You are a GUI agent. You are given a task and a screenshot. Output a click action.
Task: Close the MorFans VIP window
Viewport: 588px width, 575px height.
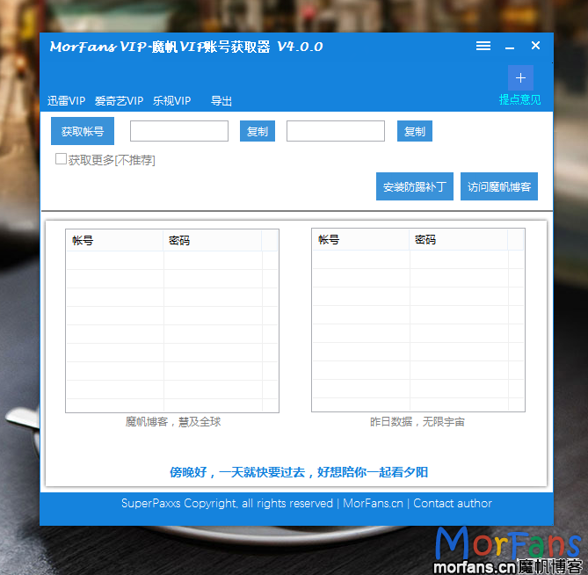point(535,46)
